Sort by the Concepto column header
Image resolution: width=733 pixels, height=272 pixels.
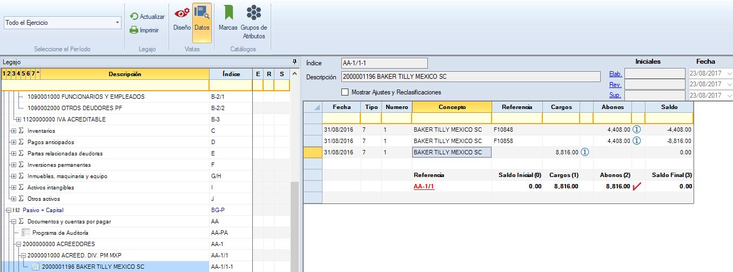pos(452,107)
